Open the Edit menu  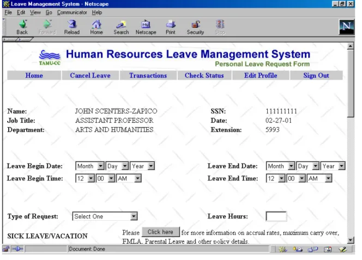click(x=21, y=13)
